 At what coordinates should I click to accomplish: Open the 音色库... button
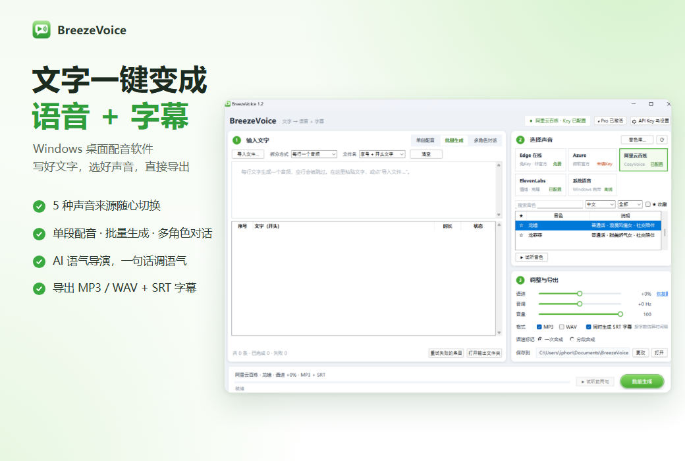pos(637,140)
